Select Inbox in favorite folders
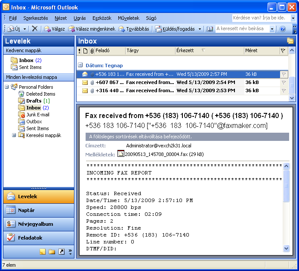The image size is (299, 271). click(26, 60)
